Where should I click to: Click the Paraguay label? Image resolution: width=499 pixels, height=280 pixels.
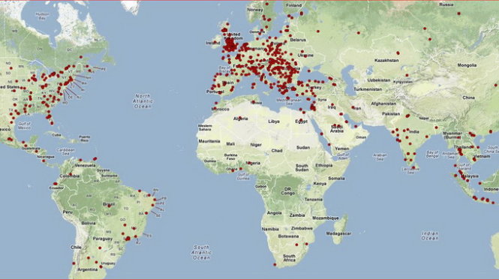click(103, 239)
